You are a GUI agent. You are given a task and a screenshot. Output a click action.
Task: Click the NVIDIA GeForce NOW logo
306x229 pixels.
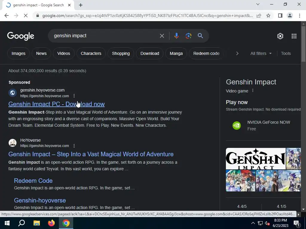pyautogui.click(x=237, y=126)
